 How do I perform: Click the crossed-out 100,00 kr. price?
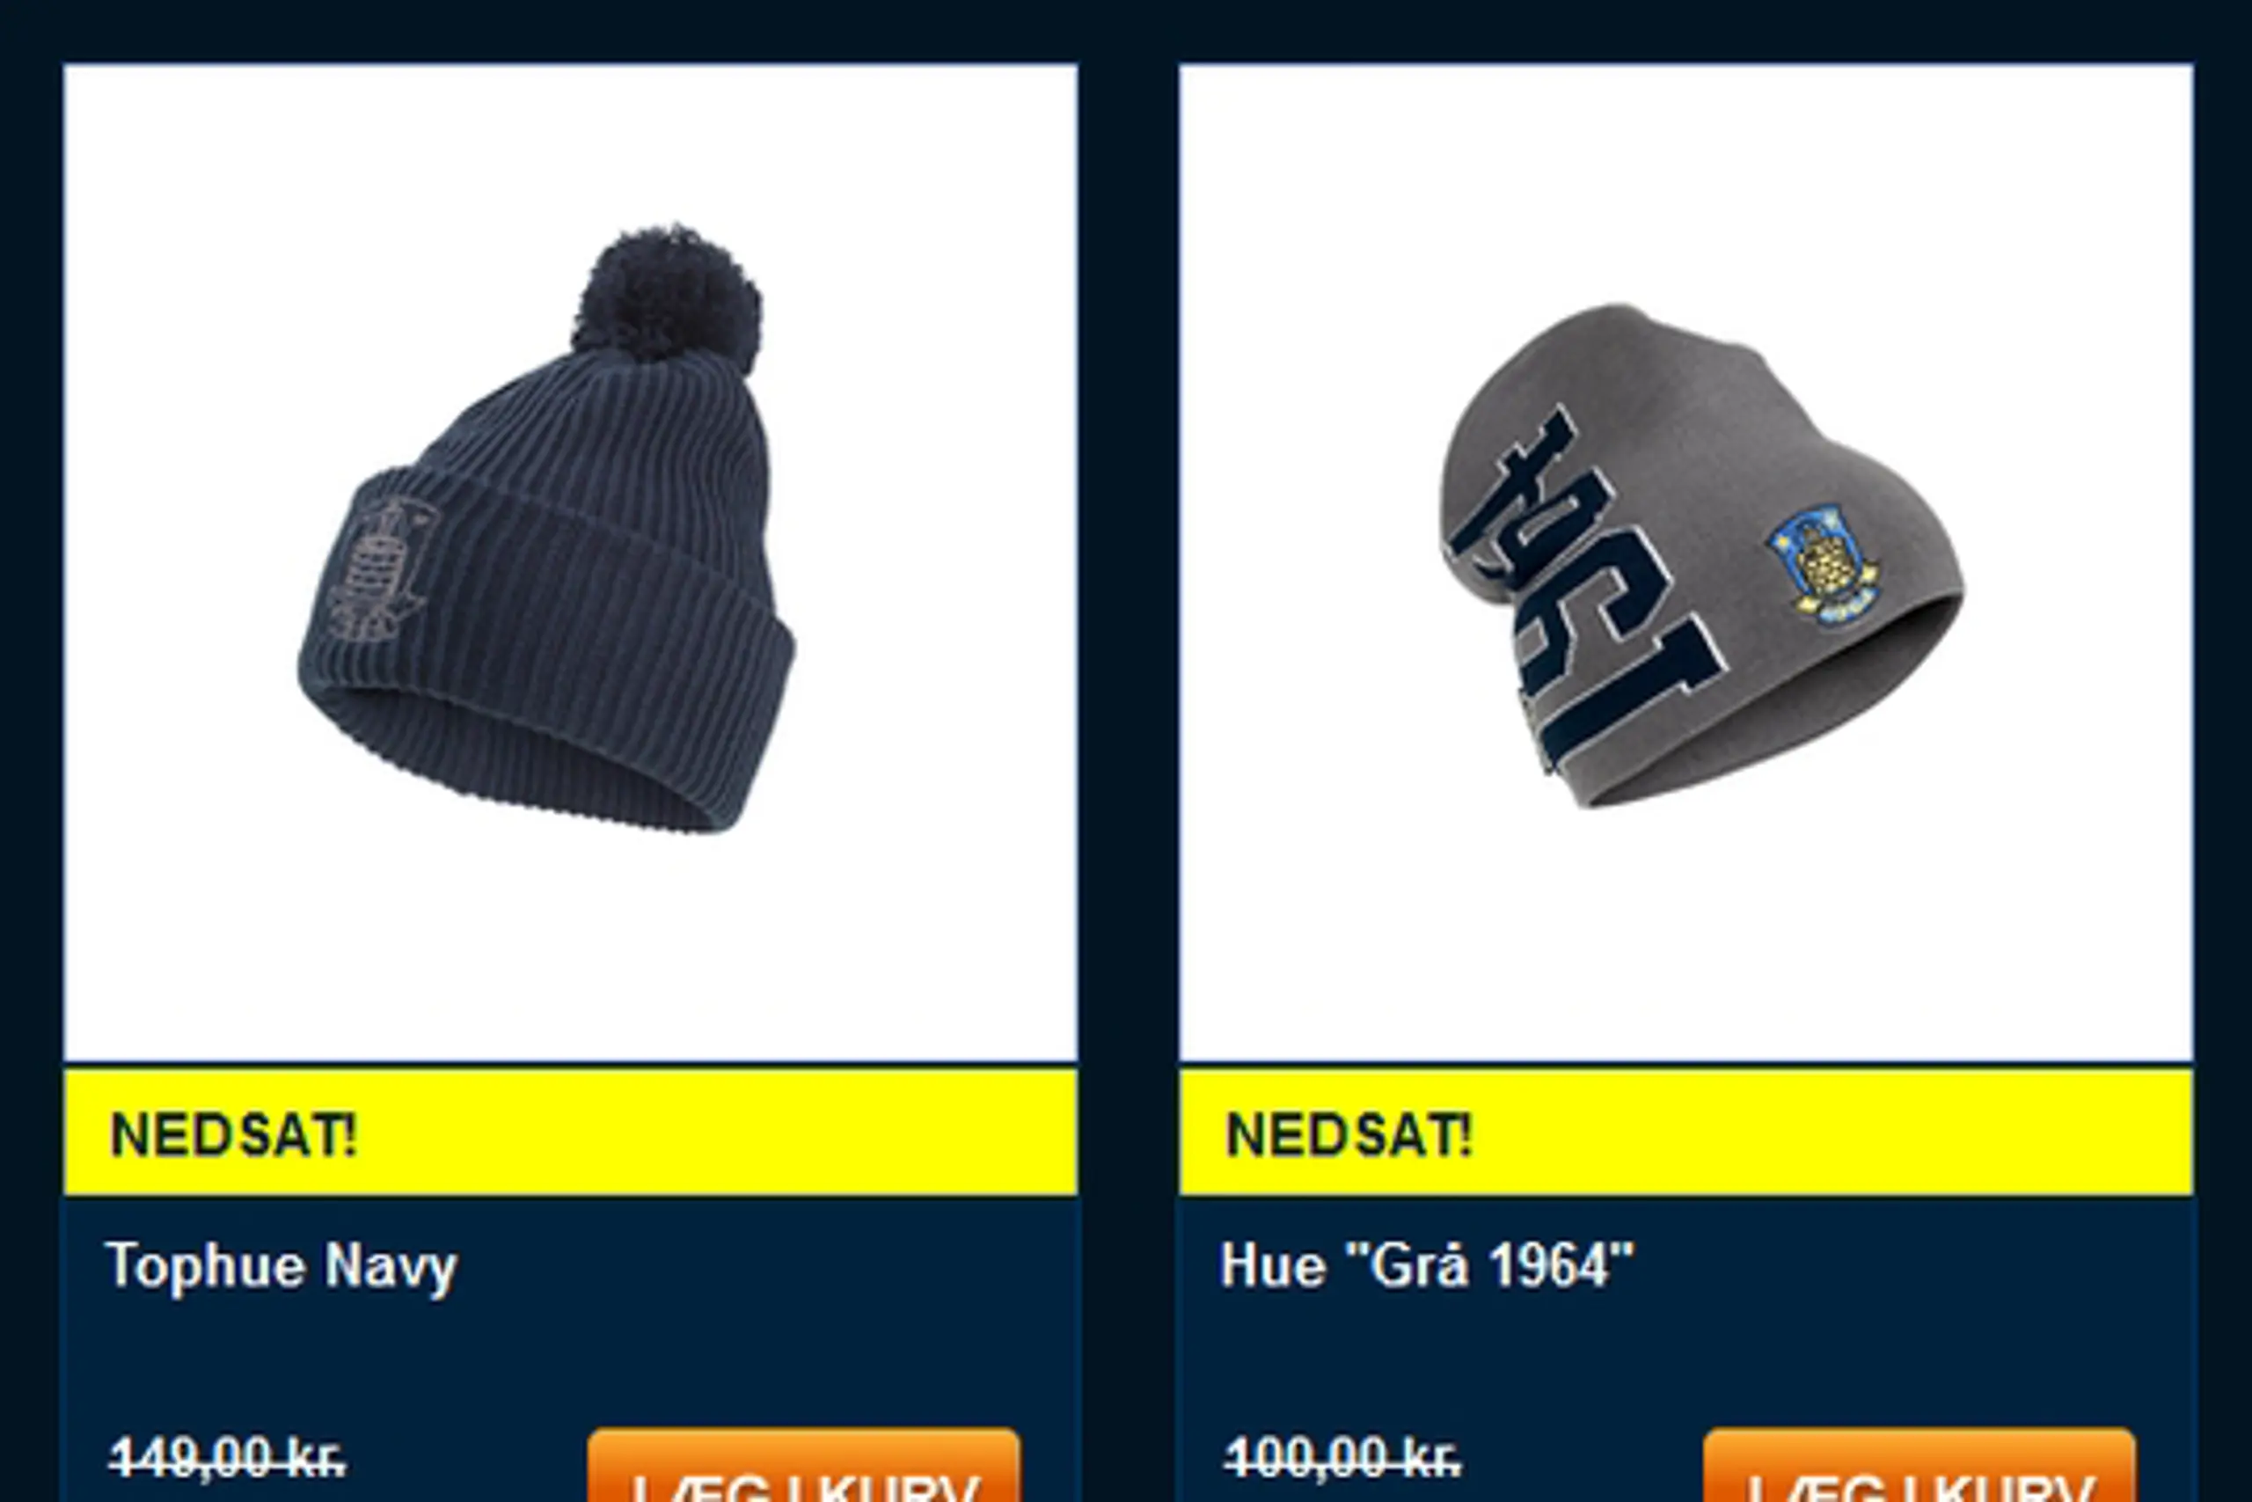point(1342,1458)
